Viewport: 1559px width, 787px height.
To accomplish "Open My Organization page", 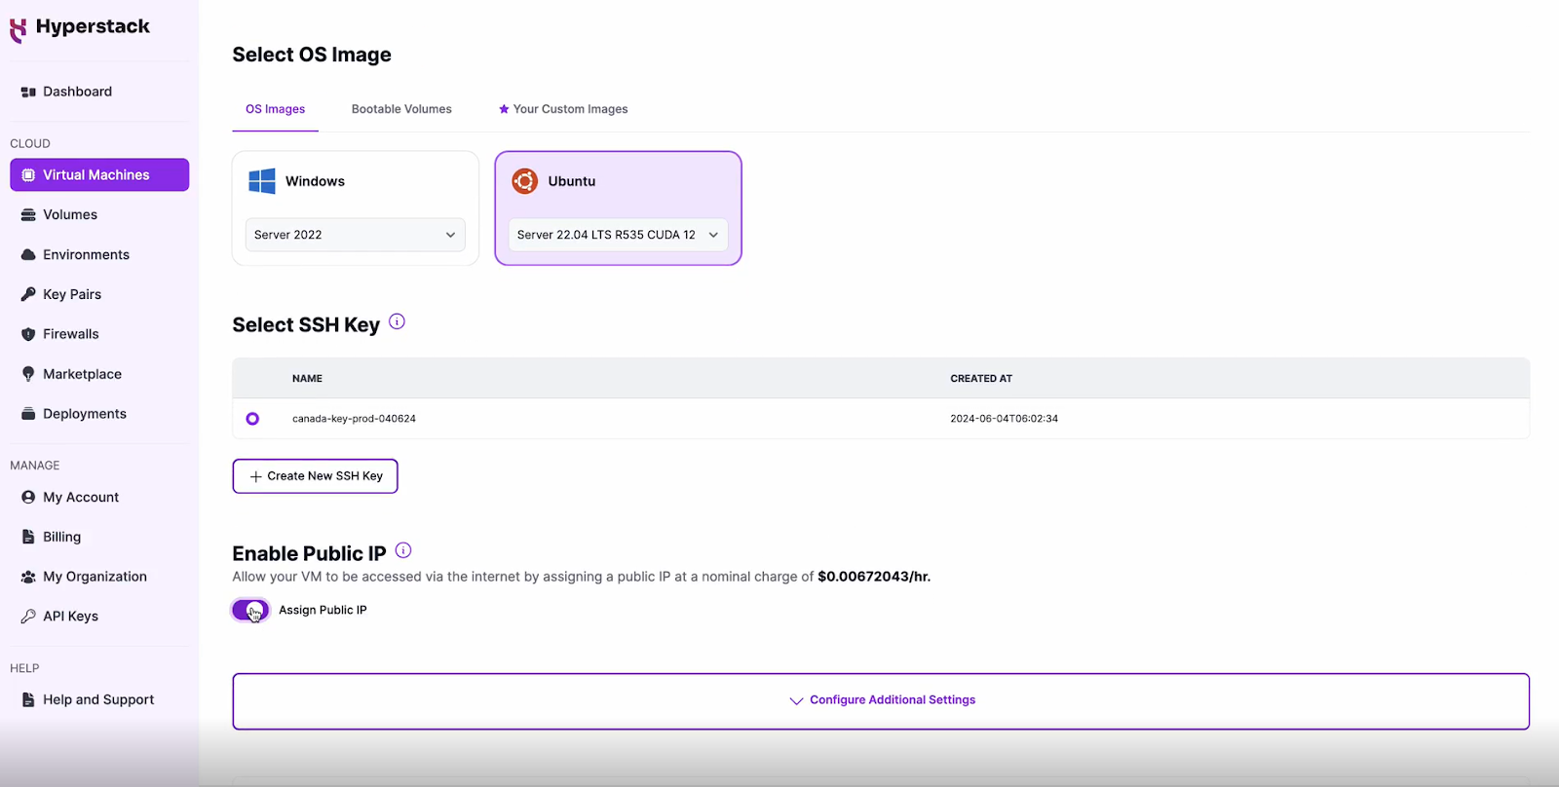I will pos(99,577).
